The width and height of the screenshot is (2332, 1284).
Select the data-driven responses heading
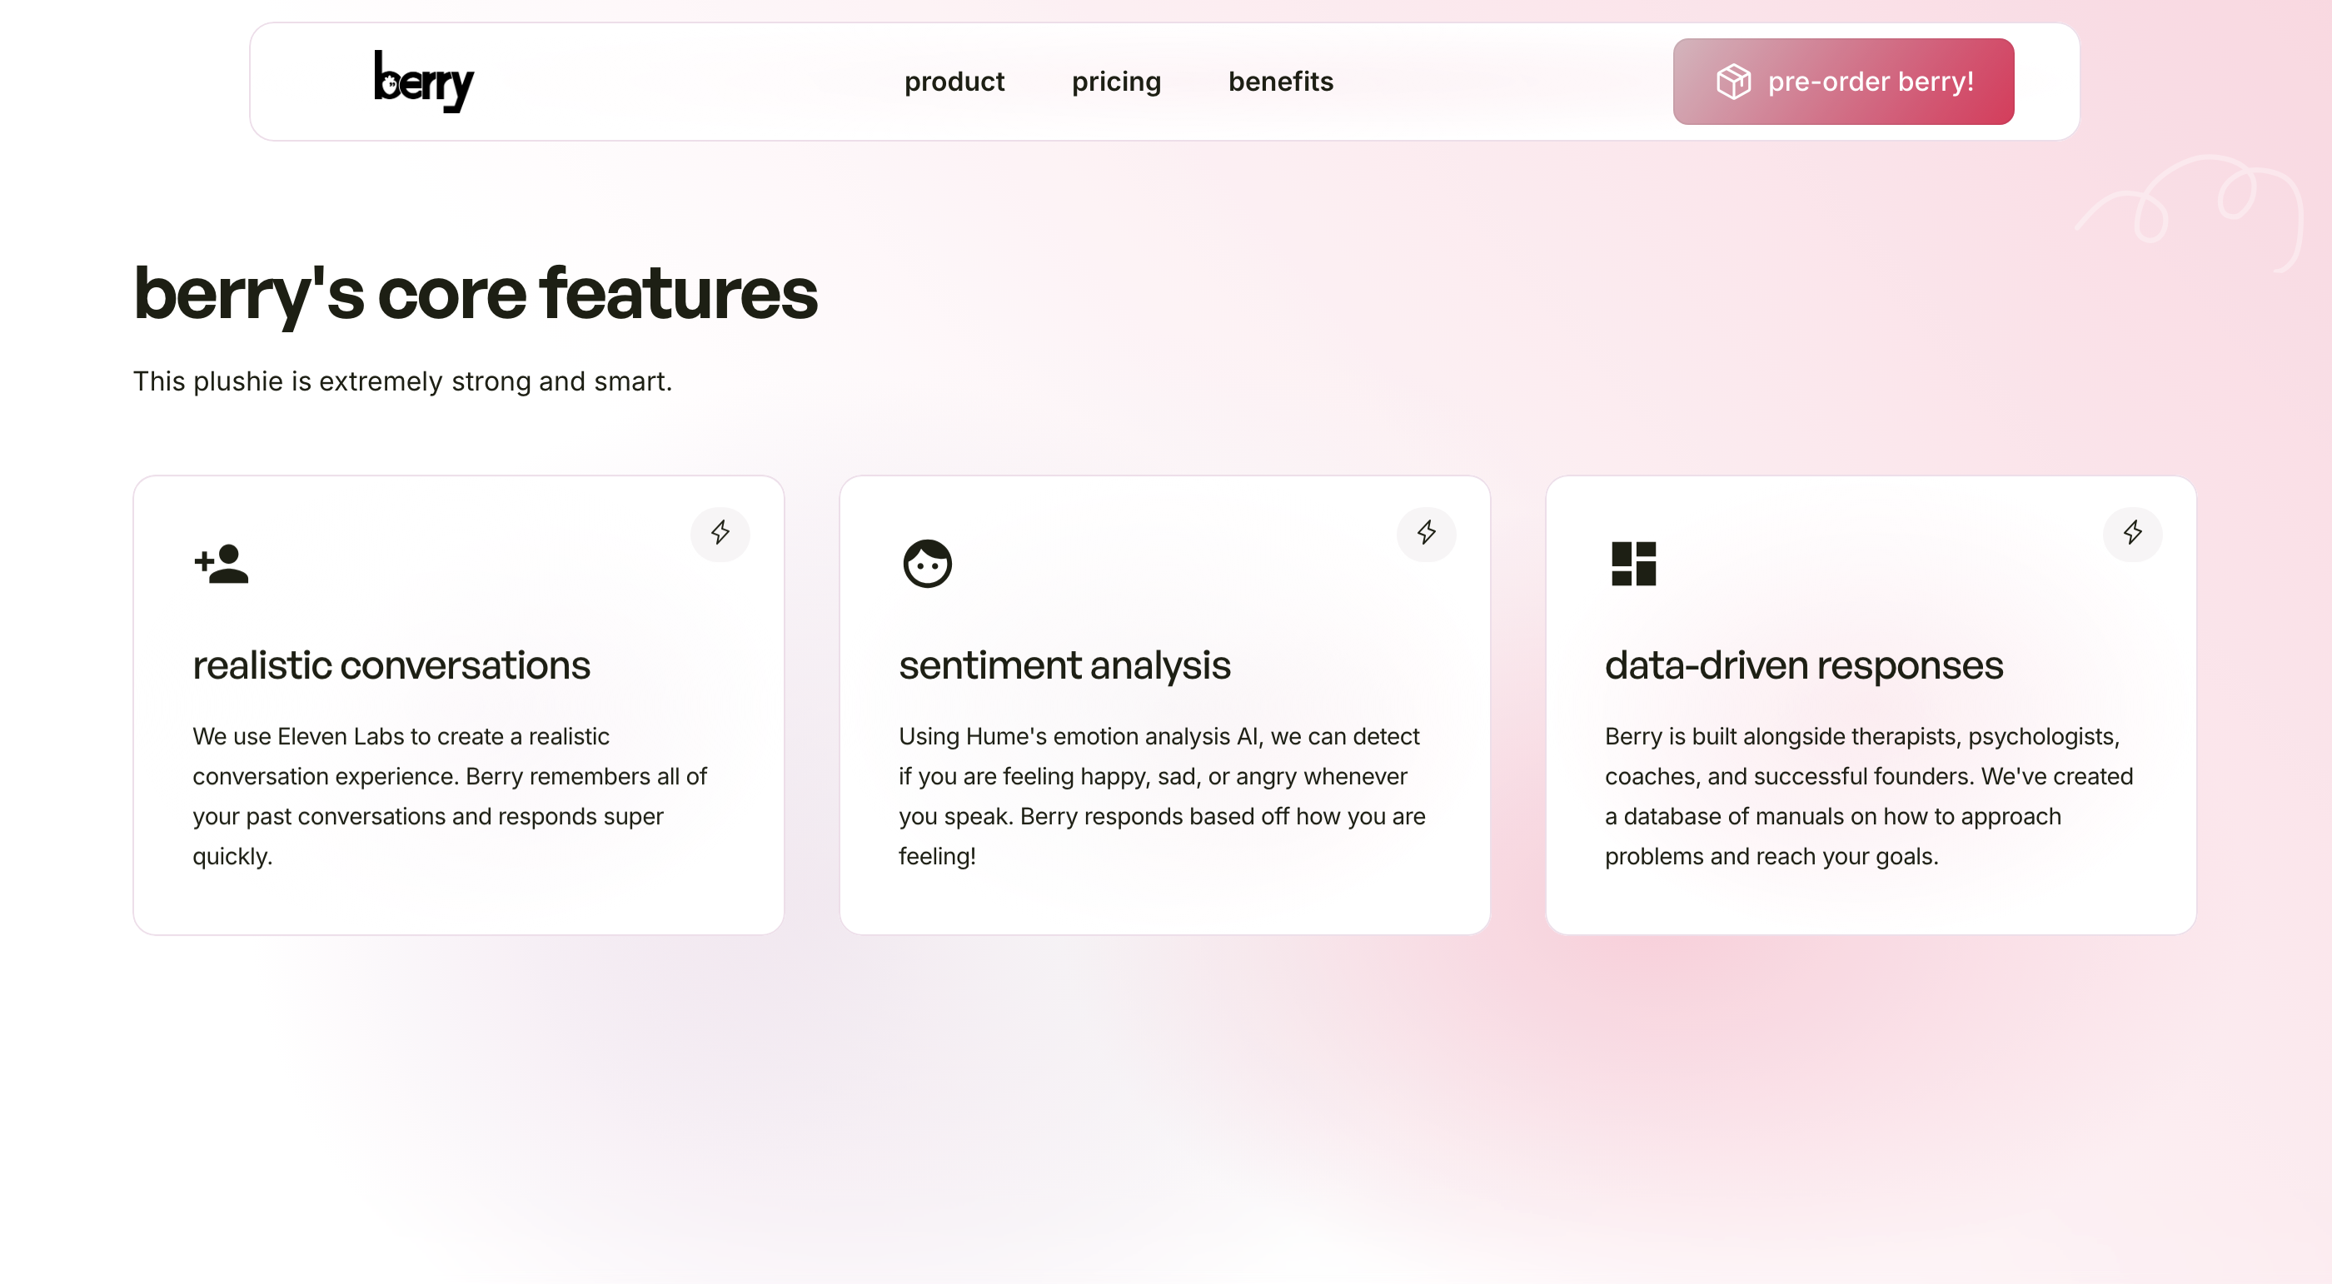[x=1803, y=665]
